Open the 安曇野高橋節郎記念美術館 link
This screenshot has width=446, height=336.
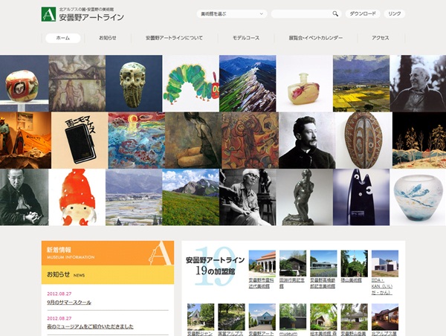323,283
